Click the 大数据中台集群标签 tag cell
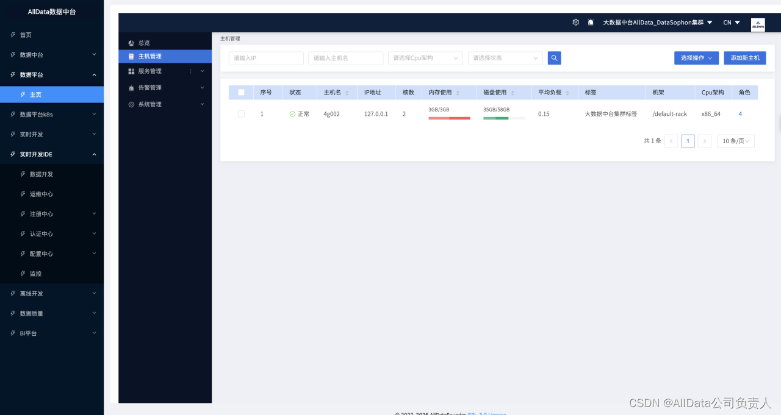Image resolution: width=781 pixels, height=415 pixels. pyautogui.click(x=611, y=114)
